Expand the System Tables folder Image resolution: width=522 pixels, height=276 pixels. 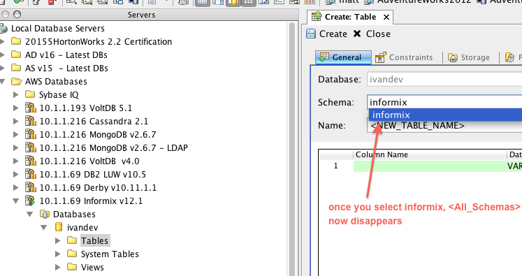[x=57, y=254]
